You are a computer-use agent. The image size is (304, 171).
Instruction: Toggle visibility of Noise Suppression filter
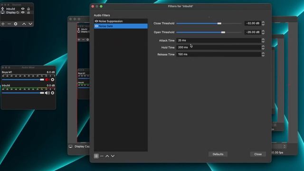tap(96, 21)
